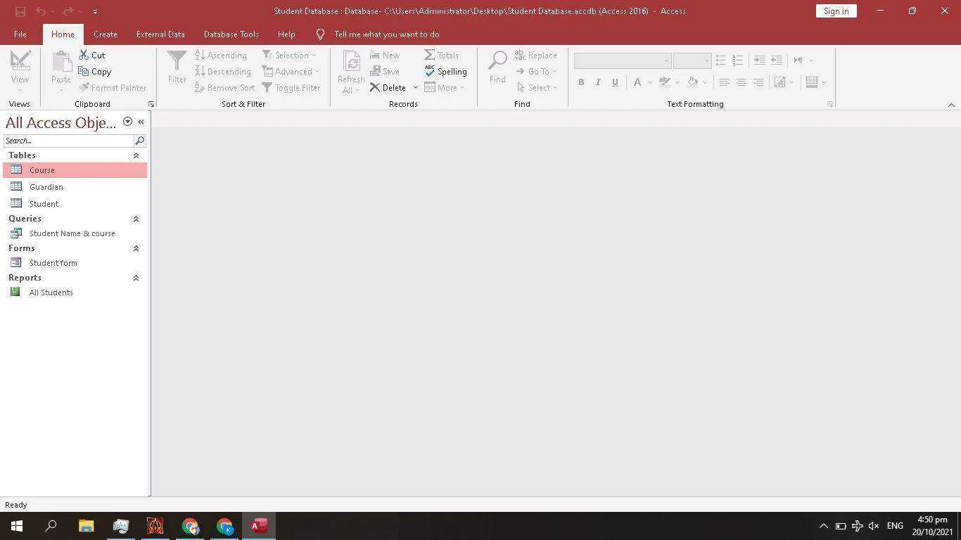The width and height of the screenshot is (961, 540).
Task: Click the Refresh All icon
Action: [x=351, y=62]
